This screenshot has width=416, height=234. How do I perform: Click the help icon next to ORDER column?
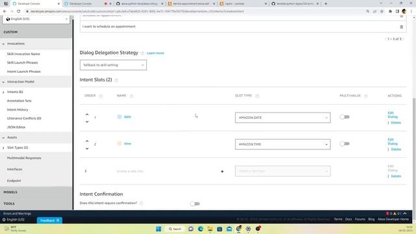point(101,96)
